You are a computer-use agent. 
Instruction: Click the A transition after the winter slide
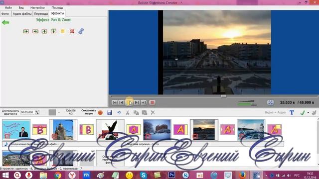tap(275, 130)
